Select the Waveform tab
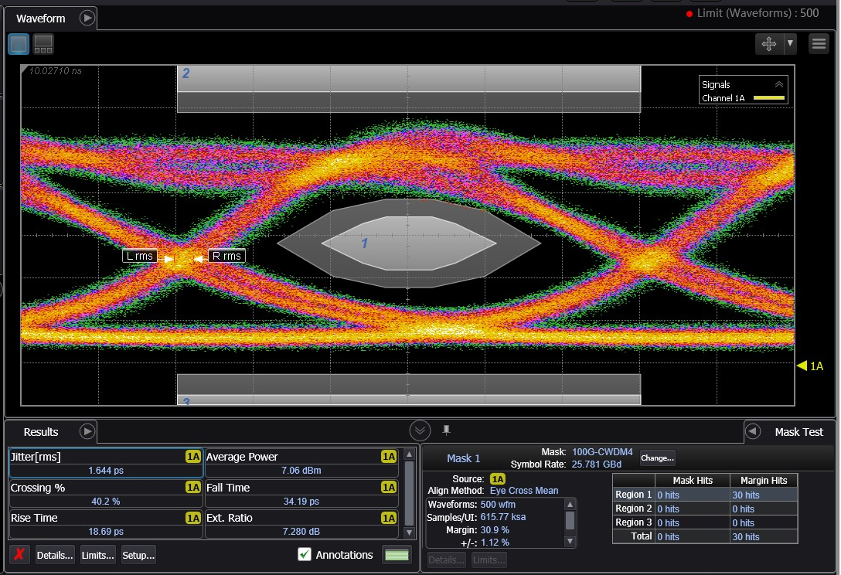 pyautogui.click(x=41, y=18)
